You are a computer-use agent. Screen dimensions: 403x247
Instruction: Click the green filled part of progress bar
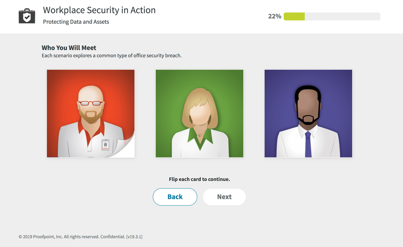[294, 16]
